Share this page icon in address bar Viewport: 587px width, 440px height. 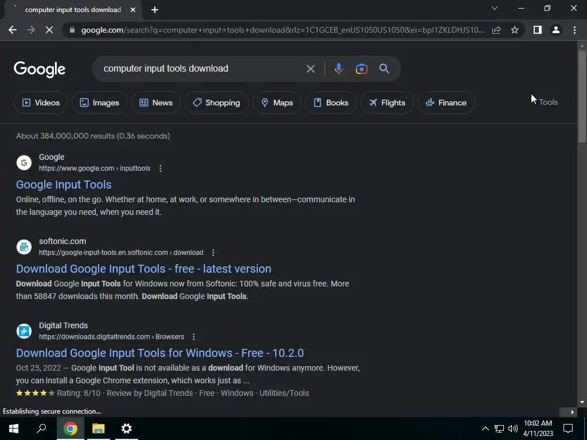click(x=496, y=30)
